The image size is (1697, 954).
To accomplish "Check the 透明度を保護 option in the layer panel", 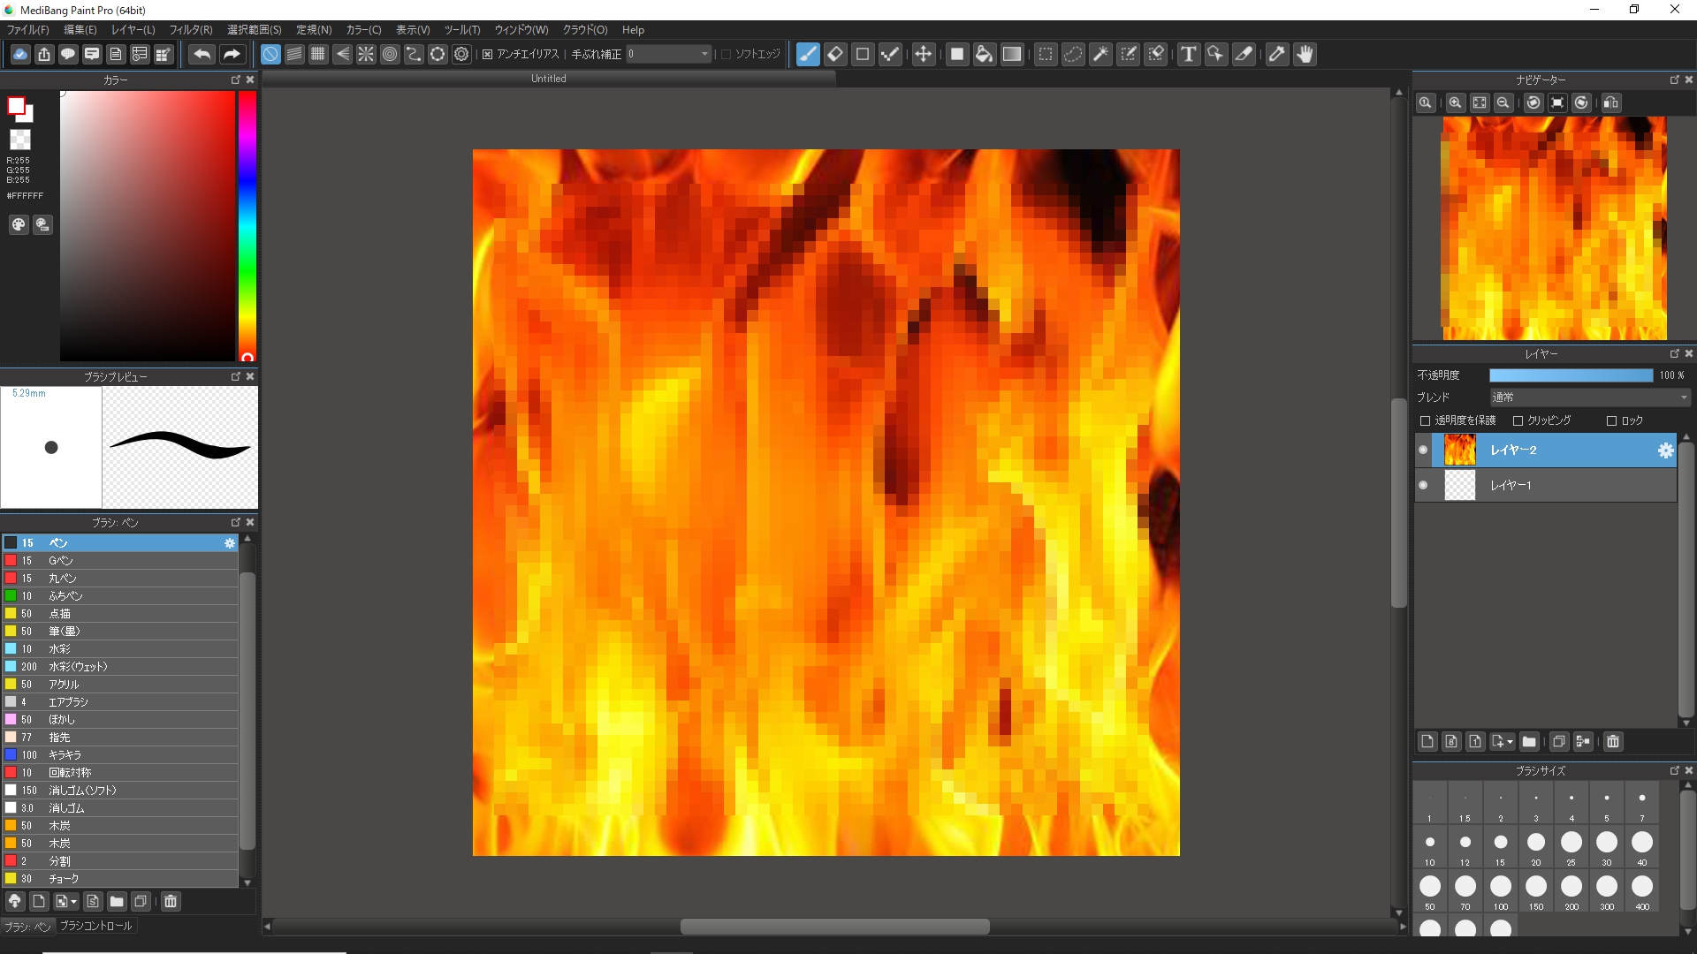I will [x=1424, y=420].
